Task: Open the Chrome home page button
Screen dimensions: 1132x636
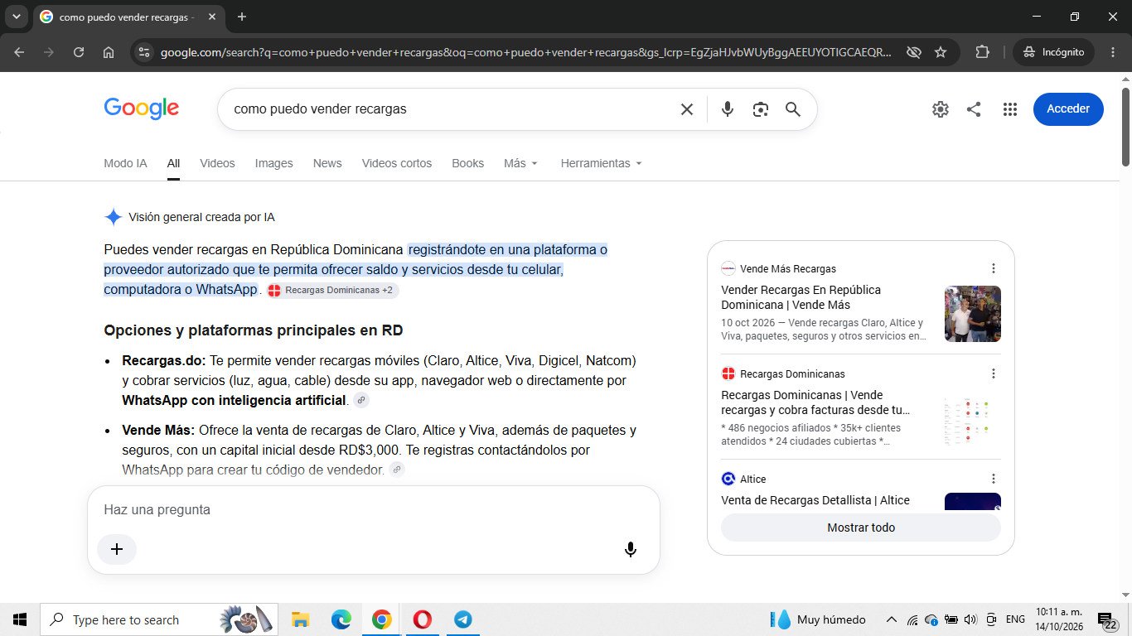Action: 109,52
